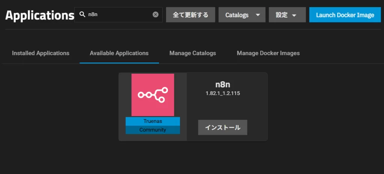Click Launch Docker Image button

(345, 15)
